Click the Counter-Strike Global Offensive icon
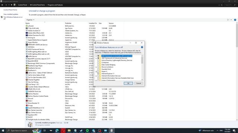Viewport: 238px width, 133px height. point(27,87)
